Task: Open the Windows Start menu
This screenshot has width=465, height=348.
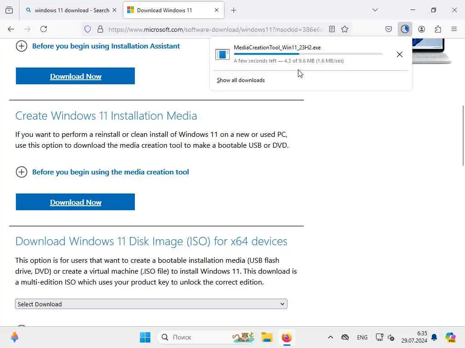Action: (x=145, y=337)
